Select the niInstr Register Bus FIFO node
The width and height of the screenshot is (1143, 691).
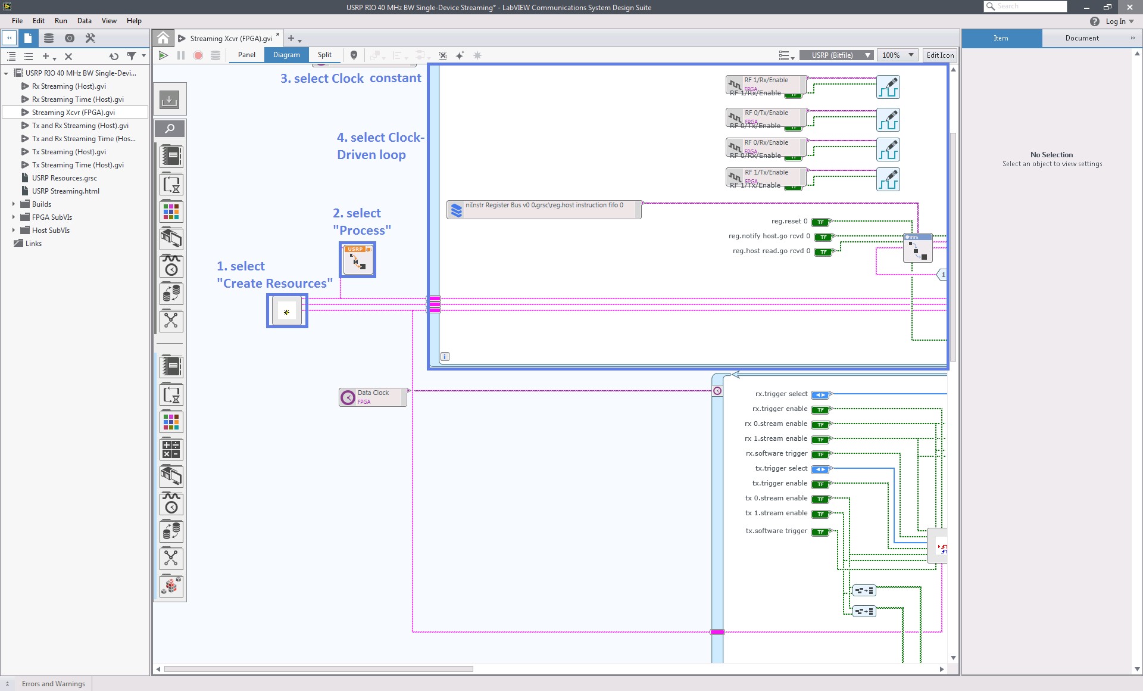tap(544, 210)
